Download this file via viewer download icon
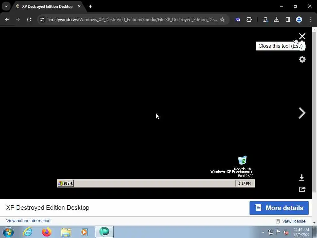 [x=302, y=178]
